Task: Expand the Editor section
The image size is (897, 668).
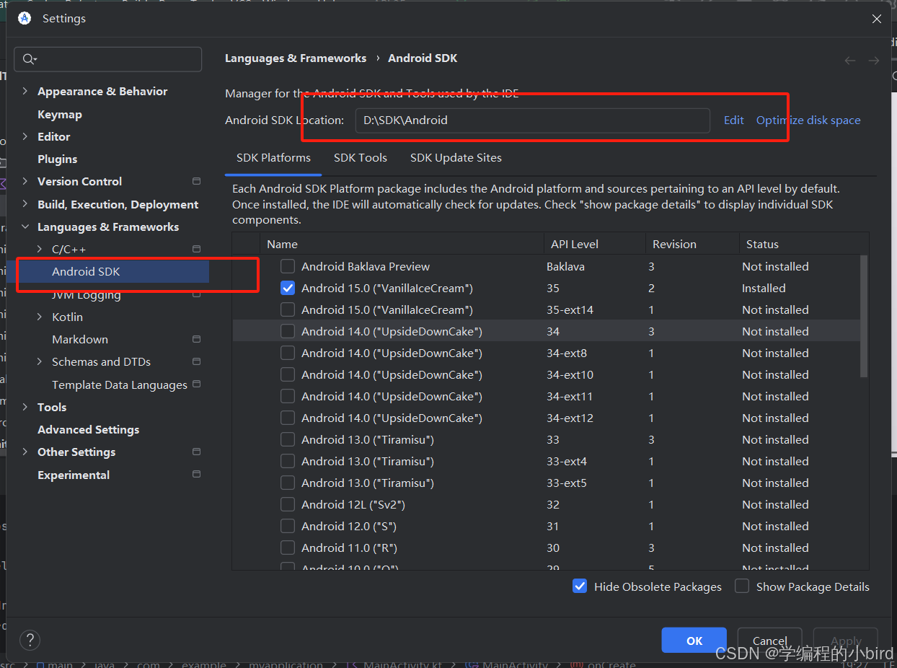Action: point(25,136)
